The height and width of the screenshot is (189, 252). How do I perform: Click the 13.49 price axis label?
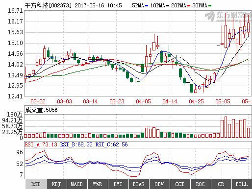(15, 75)
